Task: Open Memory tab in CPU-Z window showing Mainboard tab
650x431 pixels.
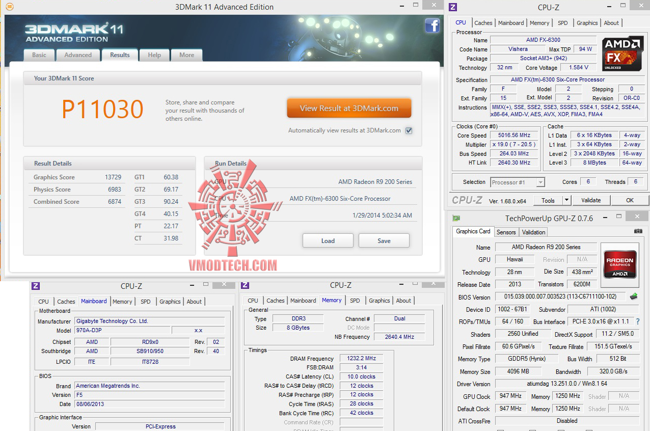Action: point(122,302)
